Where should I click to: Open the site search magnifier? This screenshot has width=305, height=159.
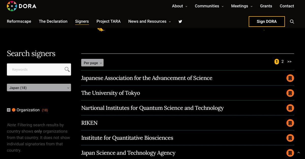point(292,22)
